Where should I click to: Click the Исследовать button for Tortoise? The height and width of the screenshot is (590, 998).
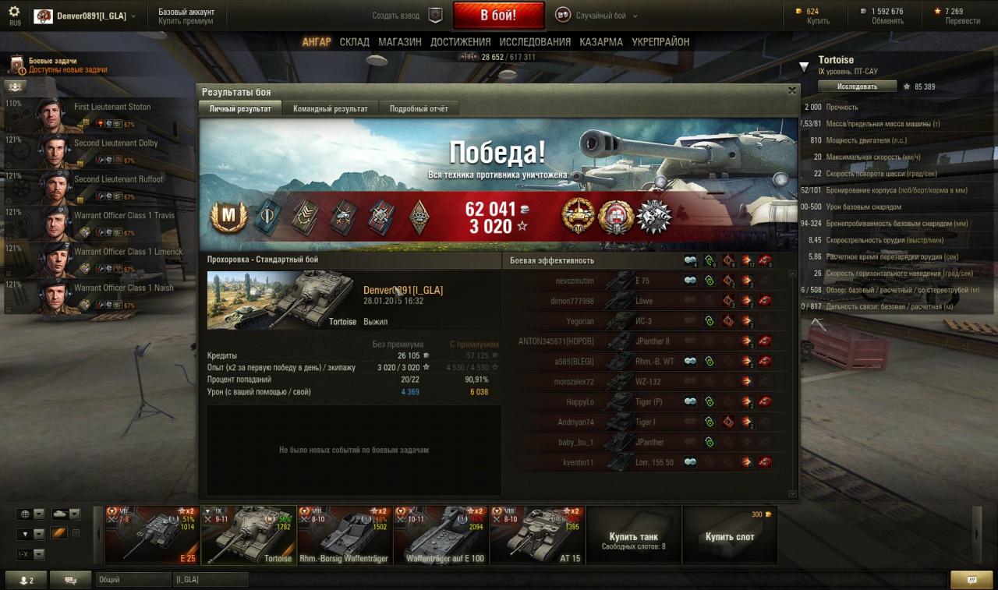858,87
